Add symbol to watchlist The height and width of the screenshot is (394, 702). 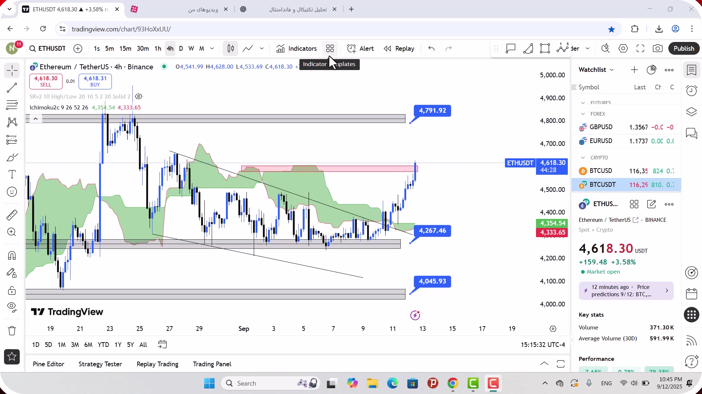pyautogui.click(x=634, y=70)
